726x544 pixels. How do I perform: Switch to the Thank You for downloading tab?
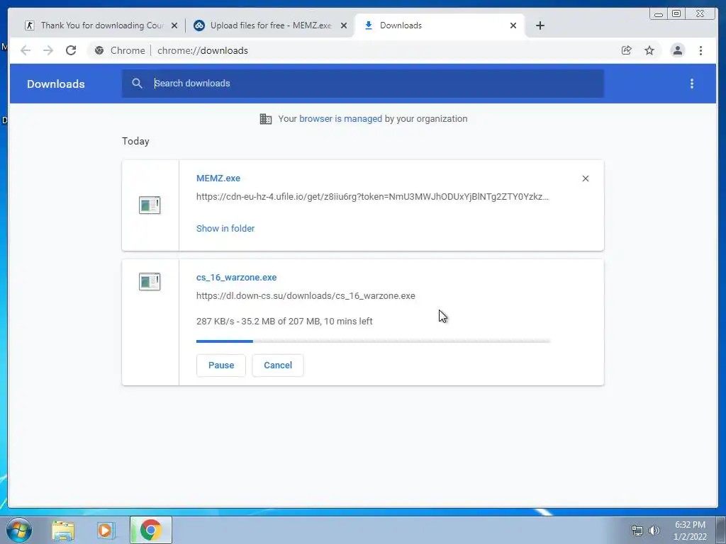102,25
